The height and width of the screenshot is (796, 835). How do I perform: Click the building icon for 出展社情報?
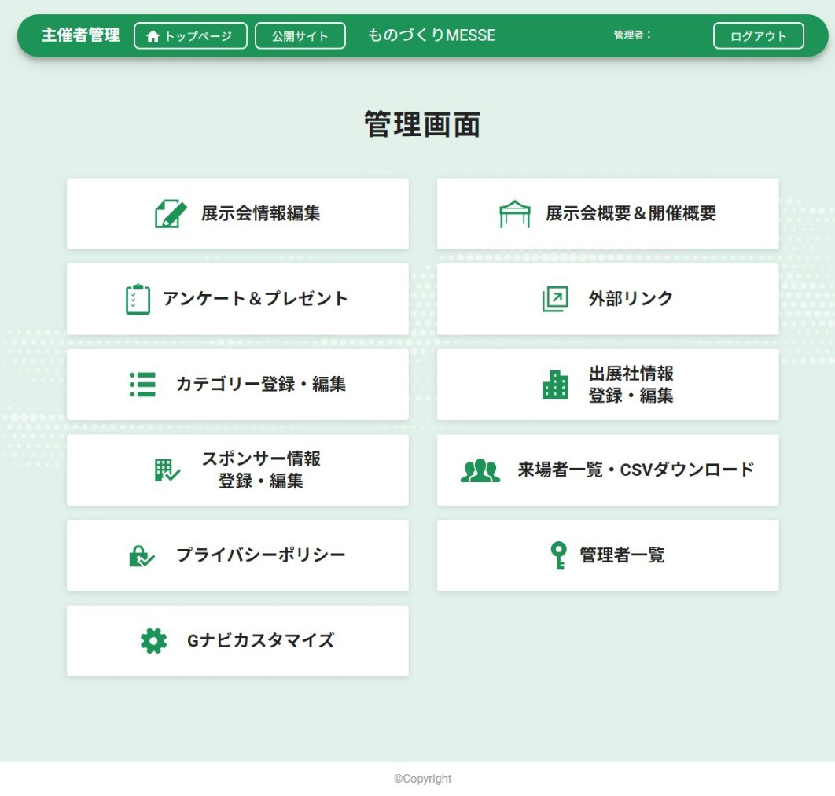(555, 384)
